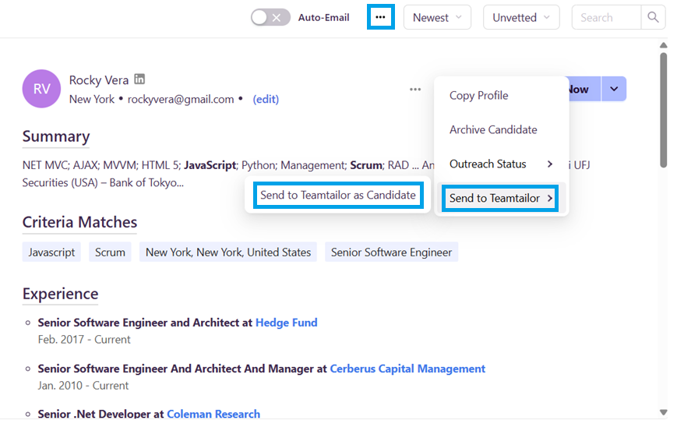
Task: Open the Newest sort dropdown
Action: [437, 17]
